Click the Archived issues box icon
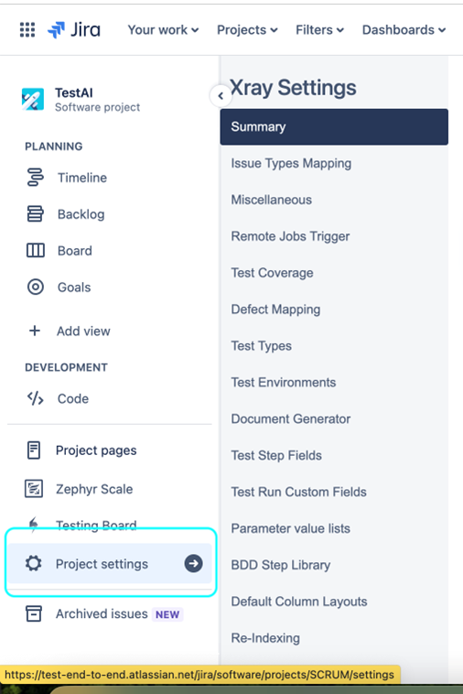The image size is (463, 694). pos(34,614)
